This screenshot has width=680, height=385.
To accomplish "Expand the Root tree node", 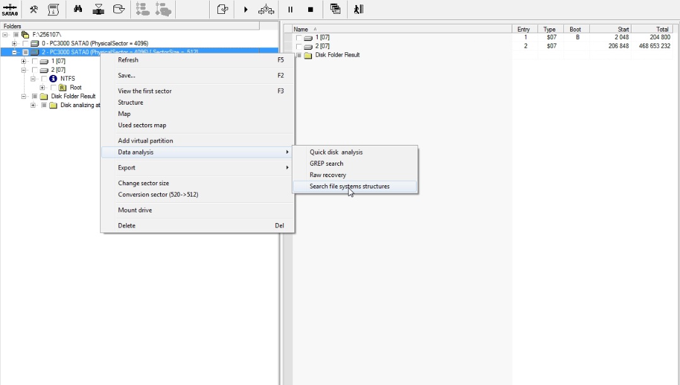I will tap(42, 88).
